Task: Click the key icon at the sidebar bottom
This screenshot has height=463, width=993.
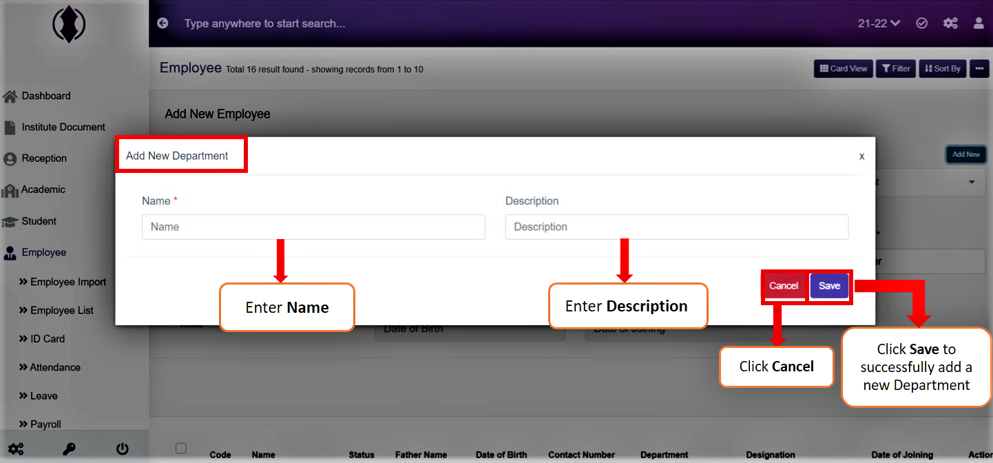Action: pos(69,449)
